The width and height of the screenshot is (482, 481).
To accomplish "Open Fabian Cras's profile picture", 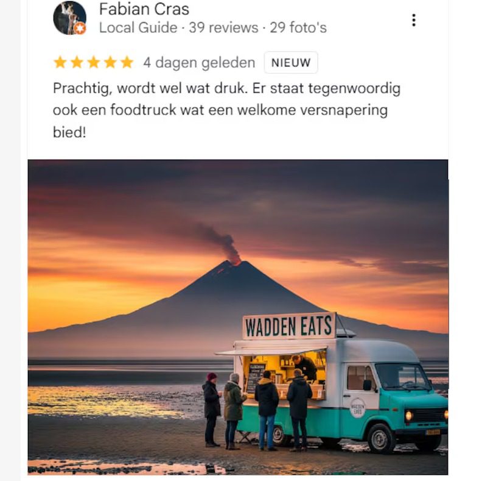I will [69, 18].
